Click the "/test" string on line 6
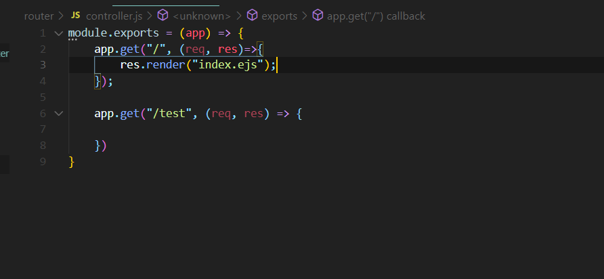 169,113
